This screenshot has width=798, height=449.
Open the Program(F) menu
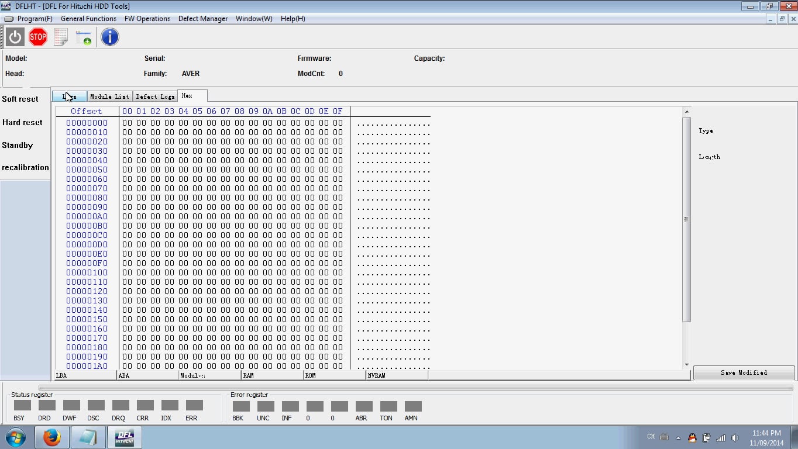click(x=35, y=19)
